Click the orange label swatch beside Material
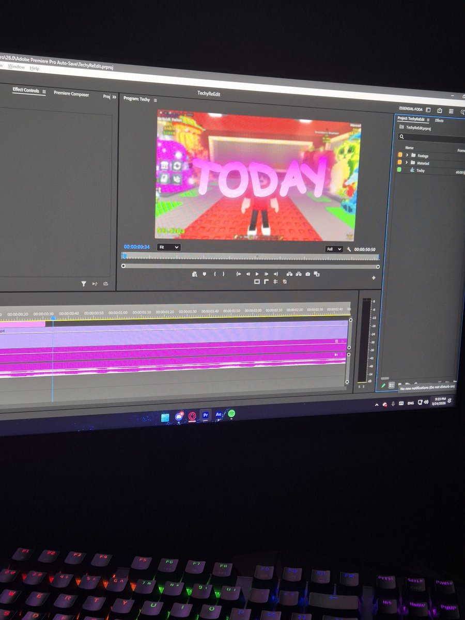Viewport: 465px width, 620px height. [x=400, y=162]
